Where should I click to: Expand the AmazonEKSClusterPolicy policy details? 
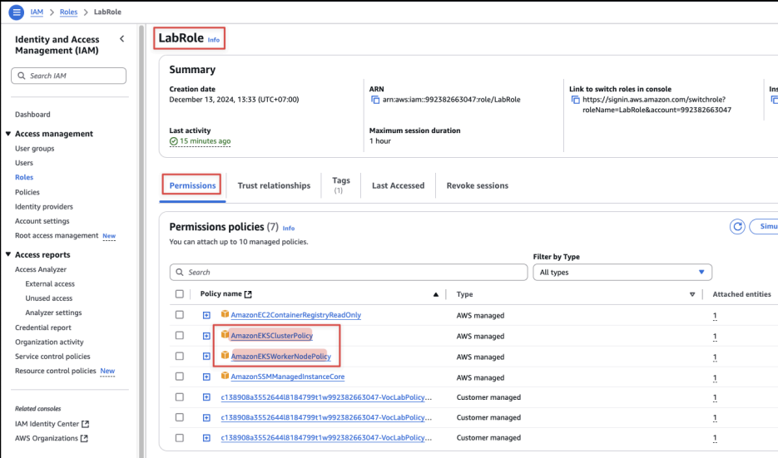206,336
